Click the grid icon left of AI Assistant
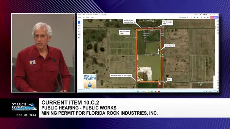The image size is (230, 129). pyautogui.click(x=208, y=18)
